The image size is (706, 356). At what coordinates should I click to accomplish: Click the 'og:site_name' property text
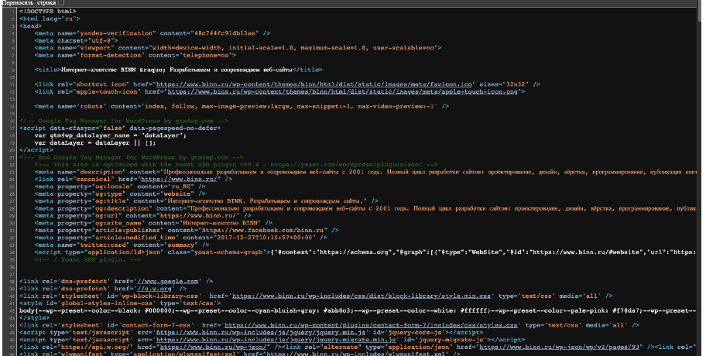(118, 223)
